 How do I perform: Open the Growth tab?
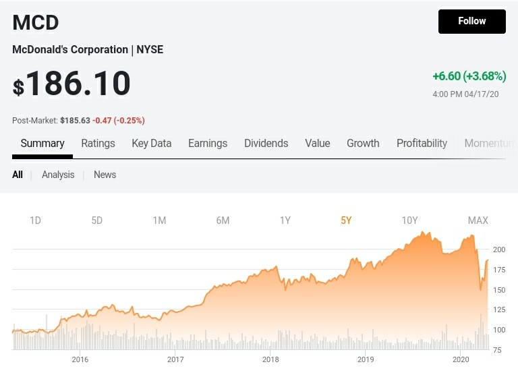(363, 143)
